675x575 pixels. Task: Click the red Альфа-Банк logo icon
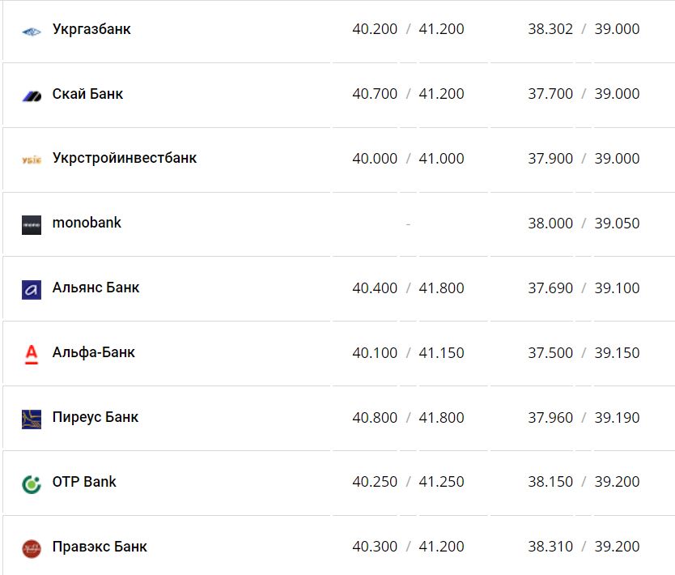coord(32,354)
